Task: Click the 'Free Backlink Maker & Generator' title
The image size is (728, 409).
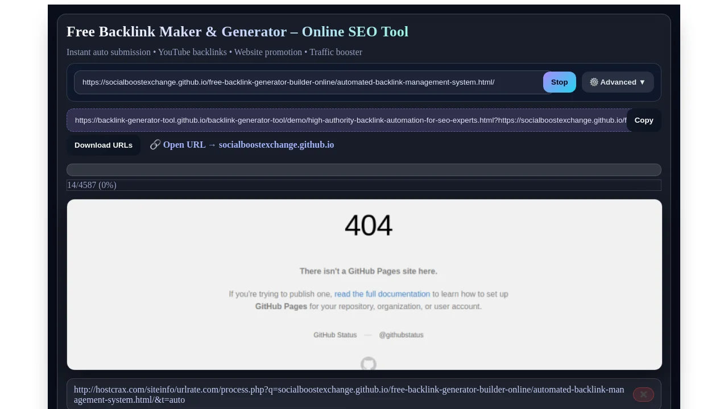Action: click(238, 32)
